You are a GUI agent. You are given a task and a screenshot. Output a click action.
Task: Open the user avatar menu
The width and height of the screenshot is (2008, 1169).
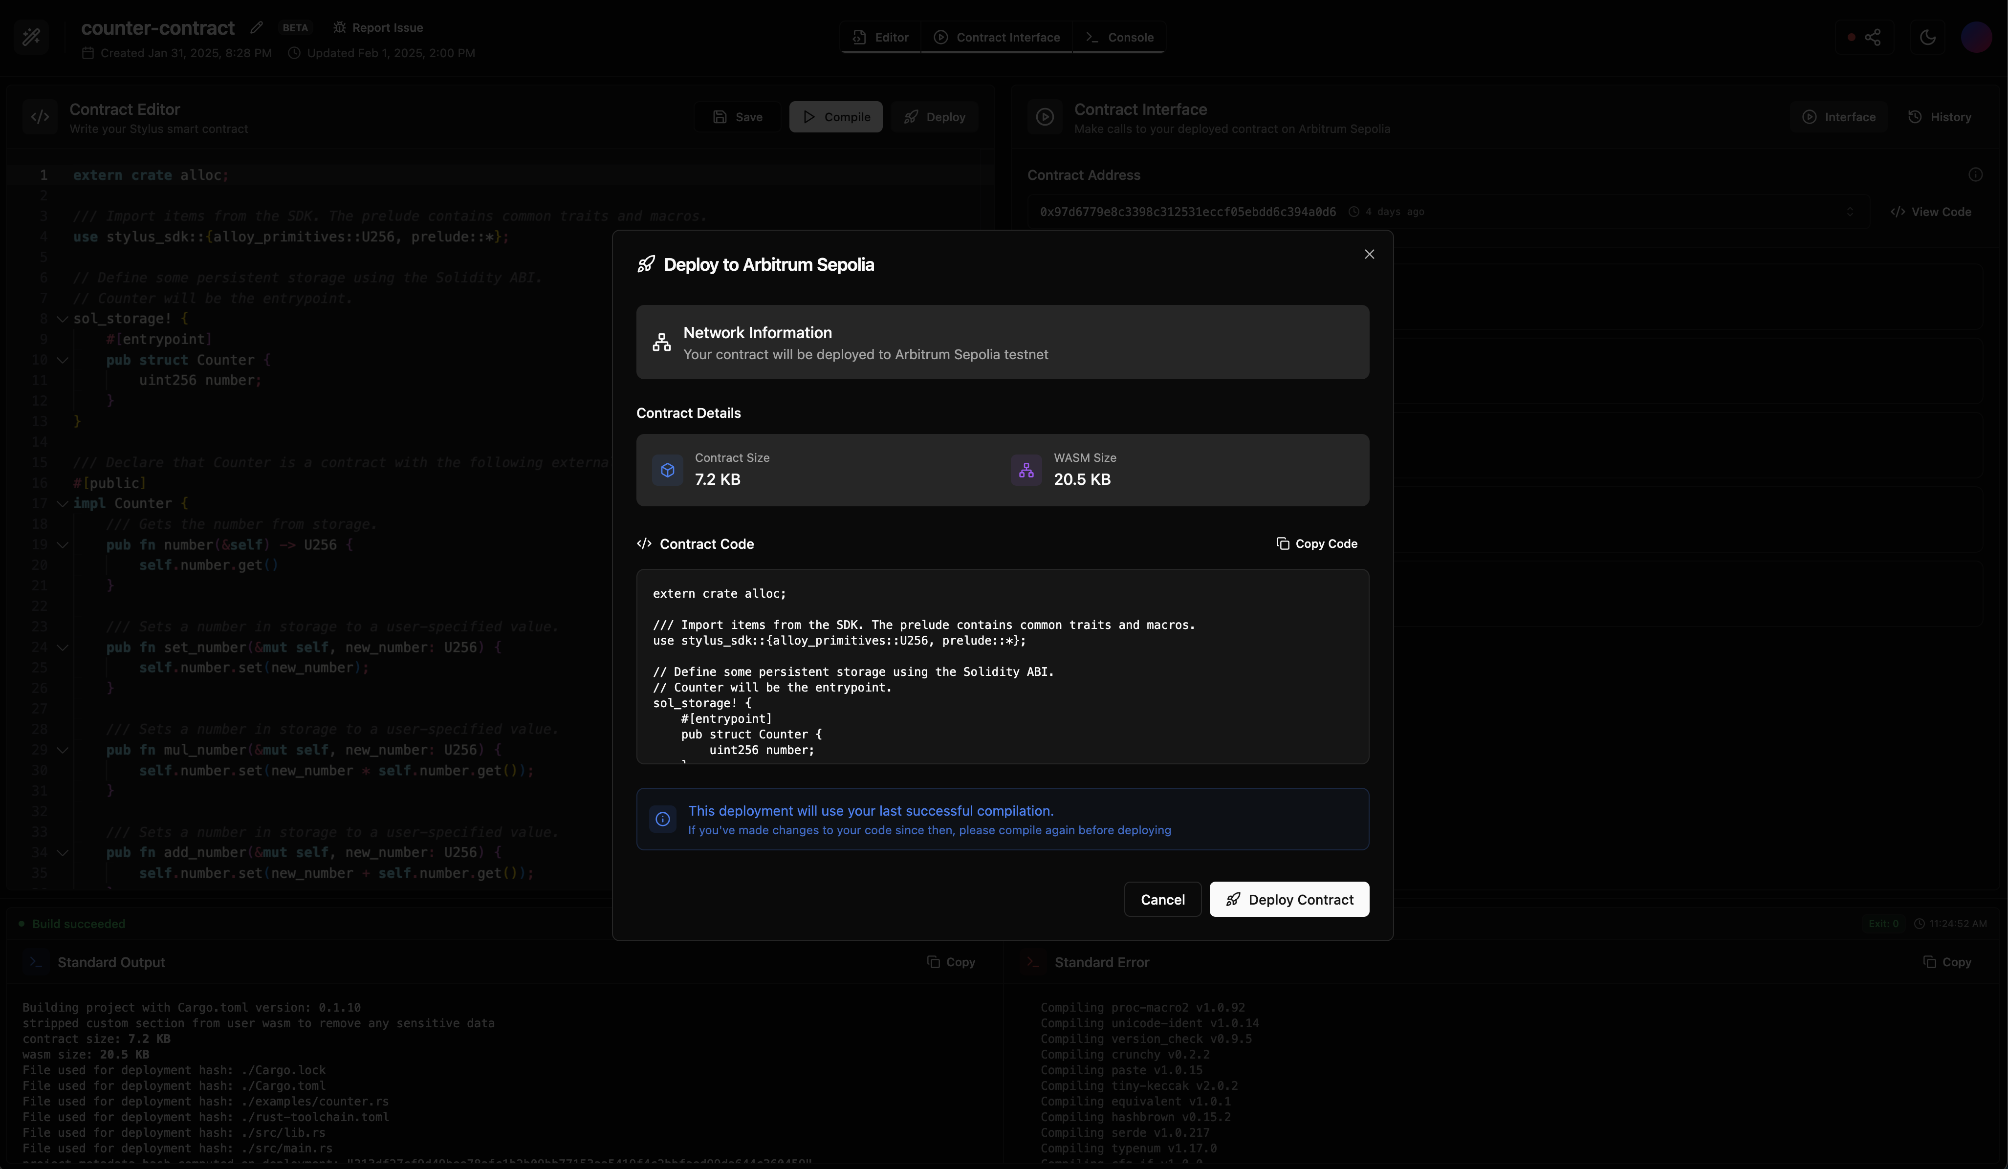coord(1976,38)
